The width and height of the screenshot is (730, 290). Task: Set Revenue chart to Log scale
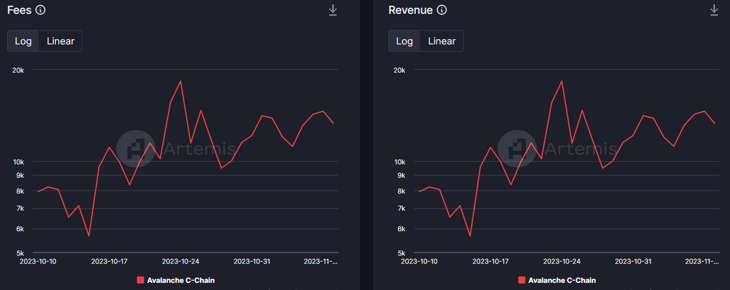[404, 41]
